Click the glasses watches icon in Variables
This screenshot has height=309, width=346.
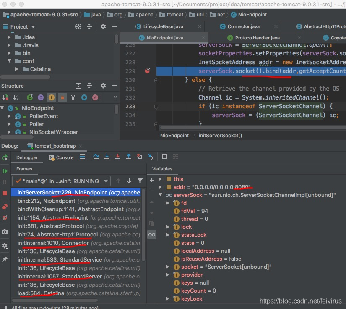click(152, 235)
